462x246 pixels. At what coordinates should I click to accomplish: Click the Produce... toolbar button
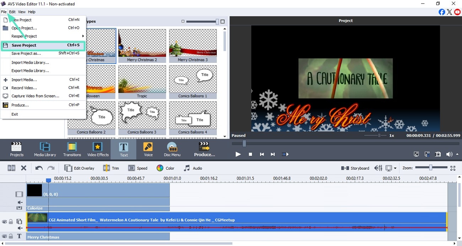[204, 149]
